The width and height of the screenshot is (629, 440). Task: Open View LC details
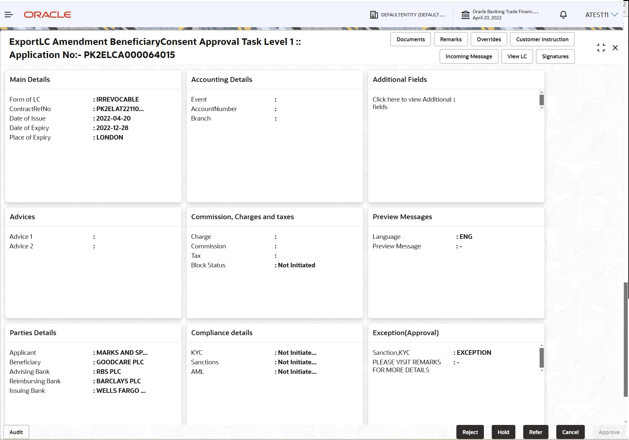coord(517,56)
